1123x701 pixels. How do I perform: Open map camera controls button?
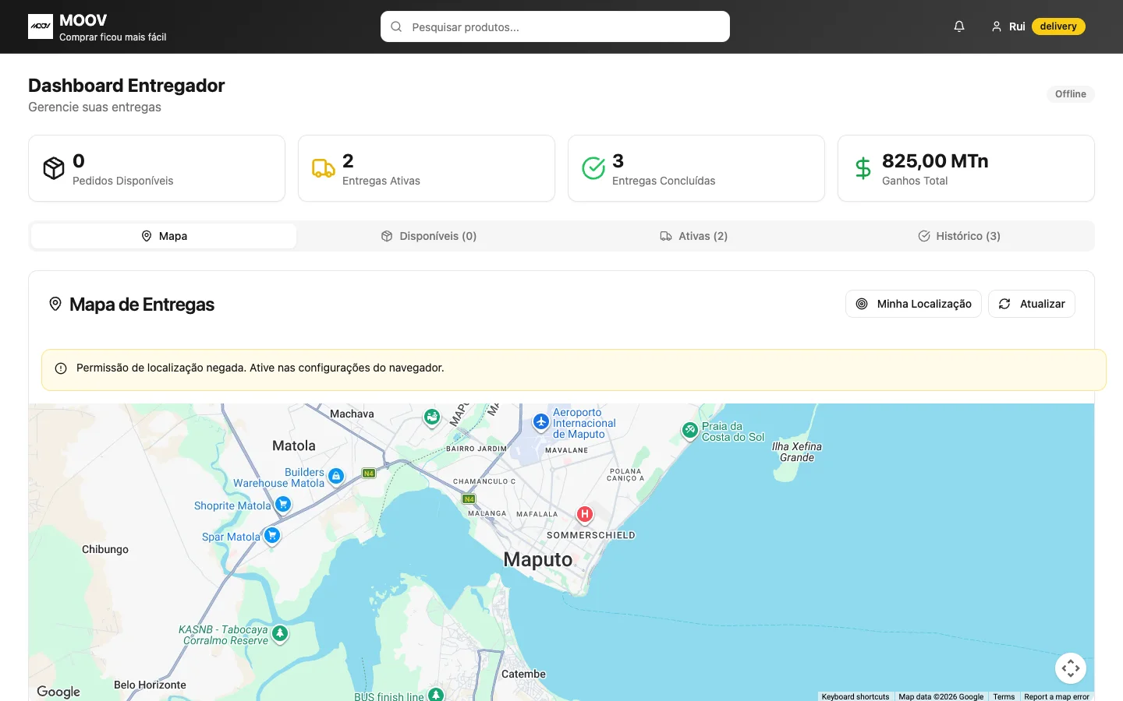tap(1071, 668)
